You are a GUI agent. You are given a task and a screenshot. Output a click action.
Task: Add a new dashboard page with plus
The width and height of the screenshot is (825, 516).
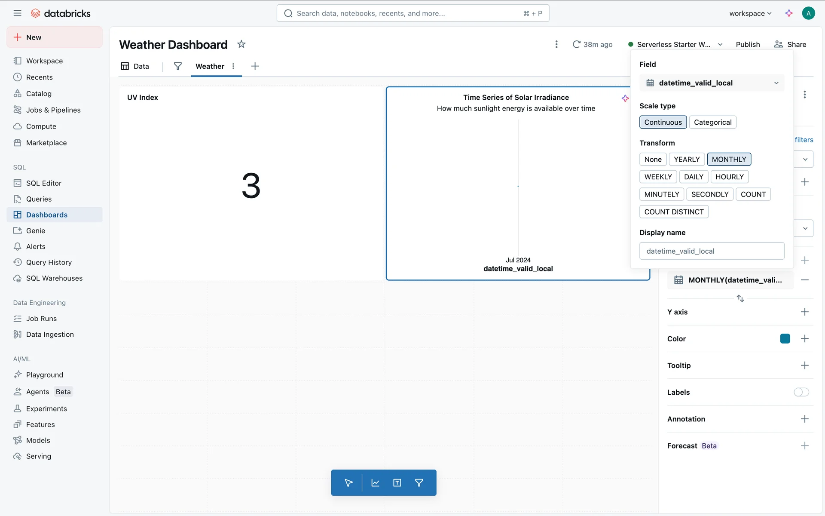point(255,66)
